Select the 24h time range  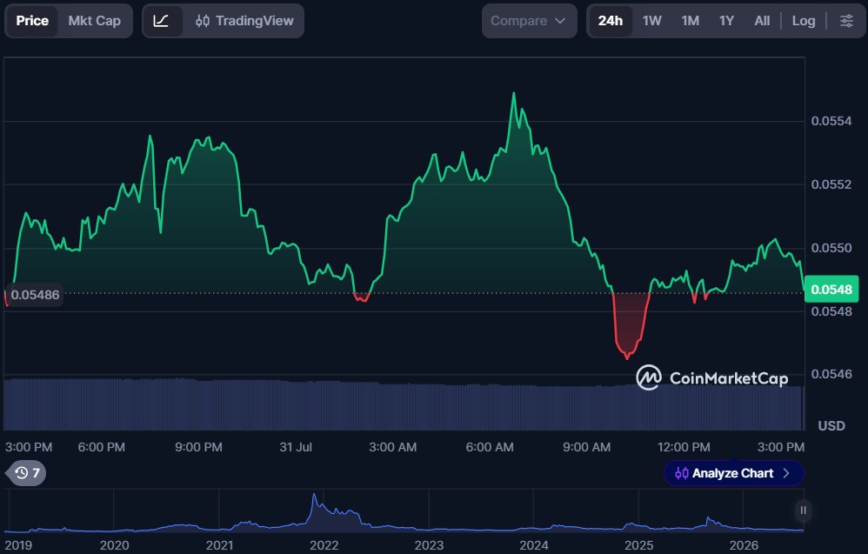610,21
